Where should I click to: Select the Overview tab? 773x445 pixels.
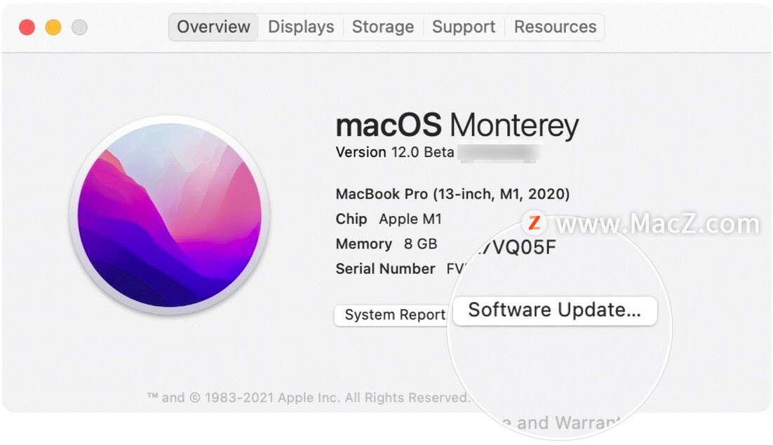click(x=213, y=27)
